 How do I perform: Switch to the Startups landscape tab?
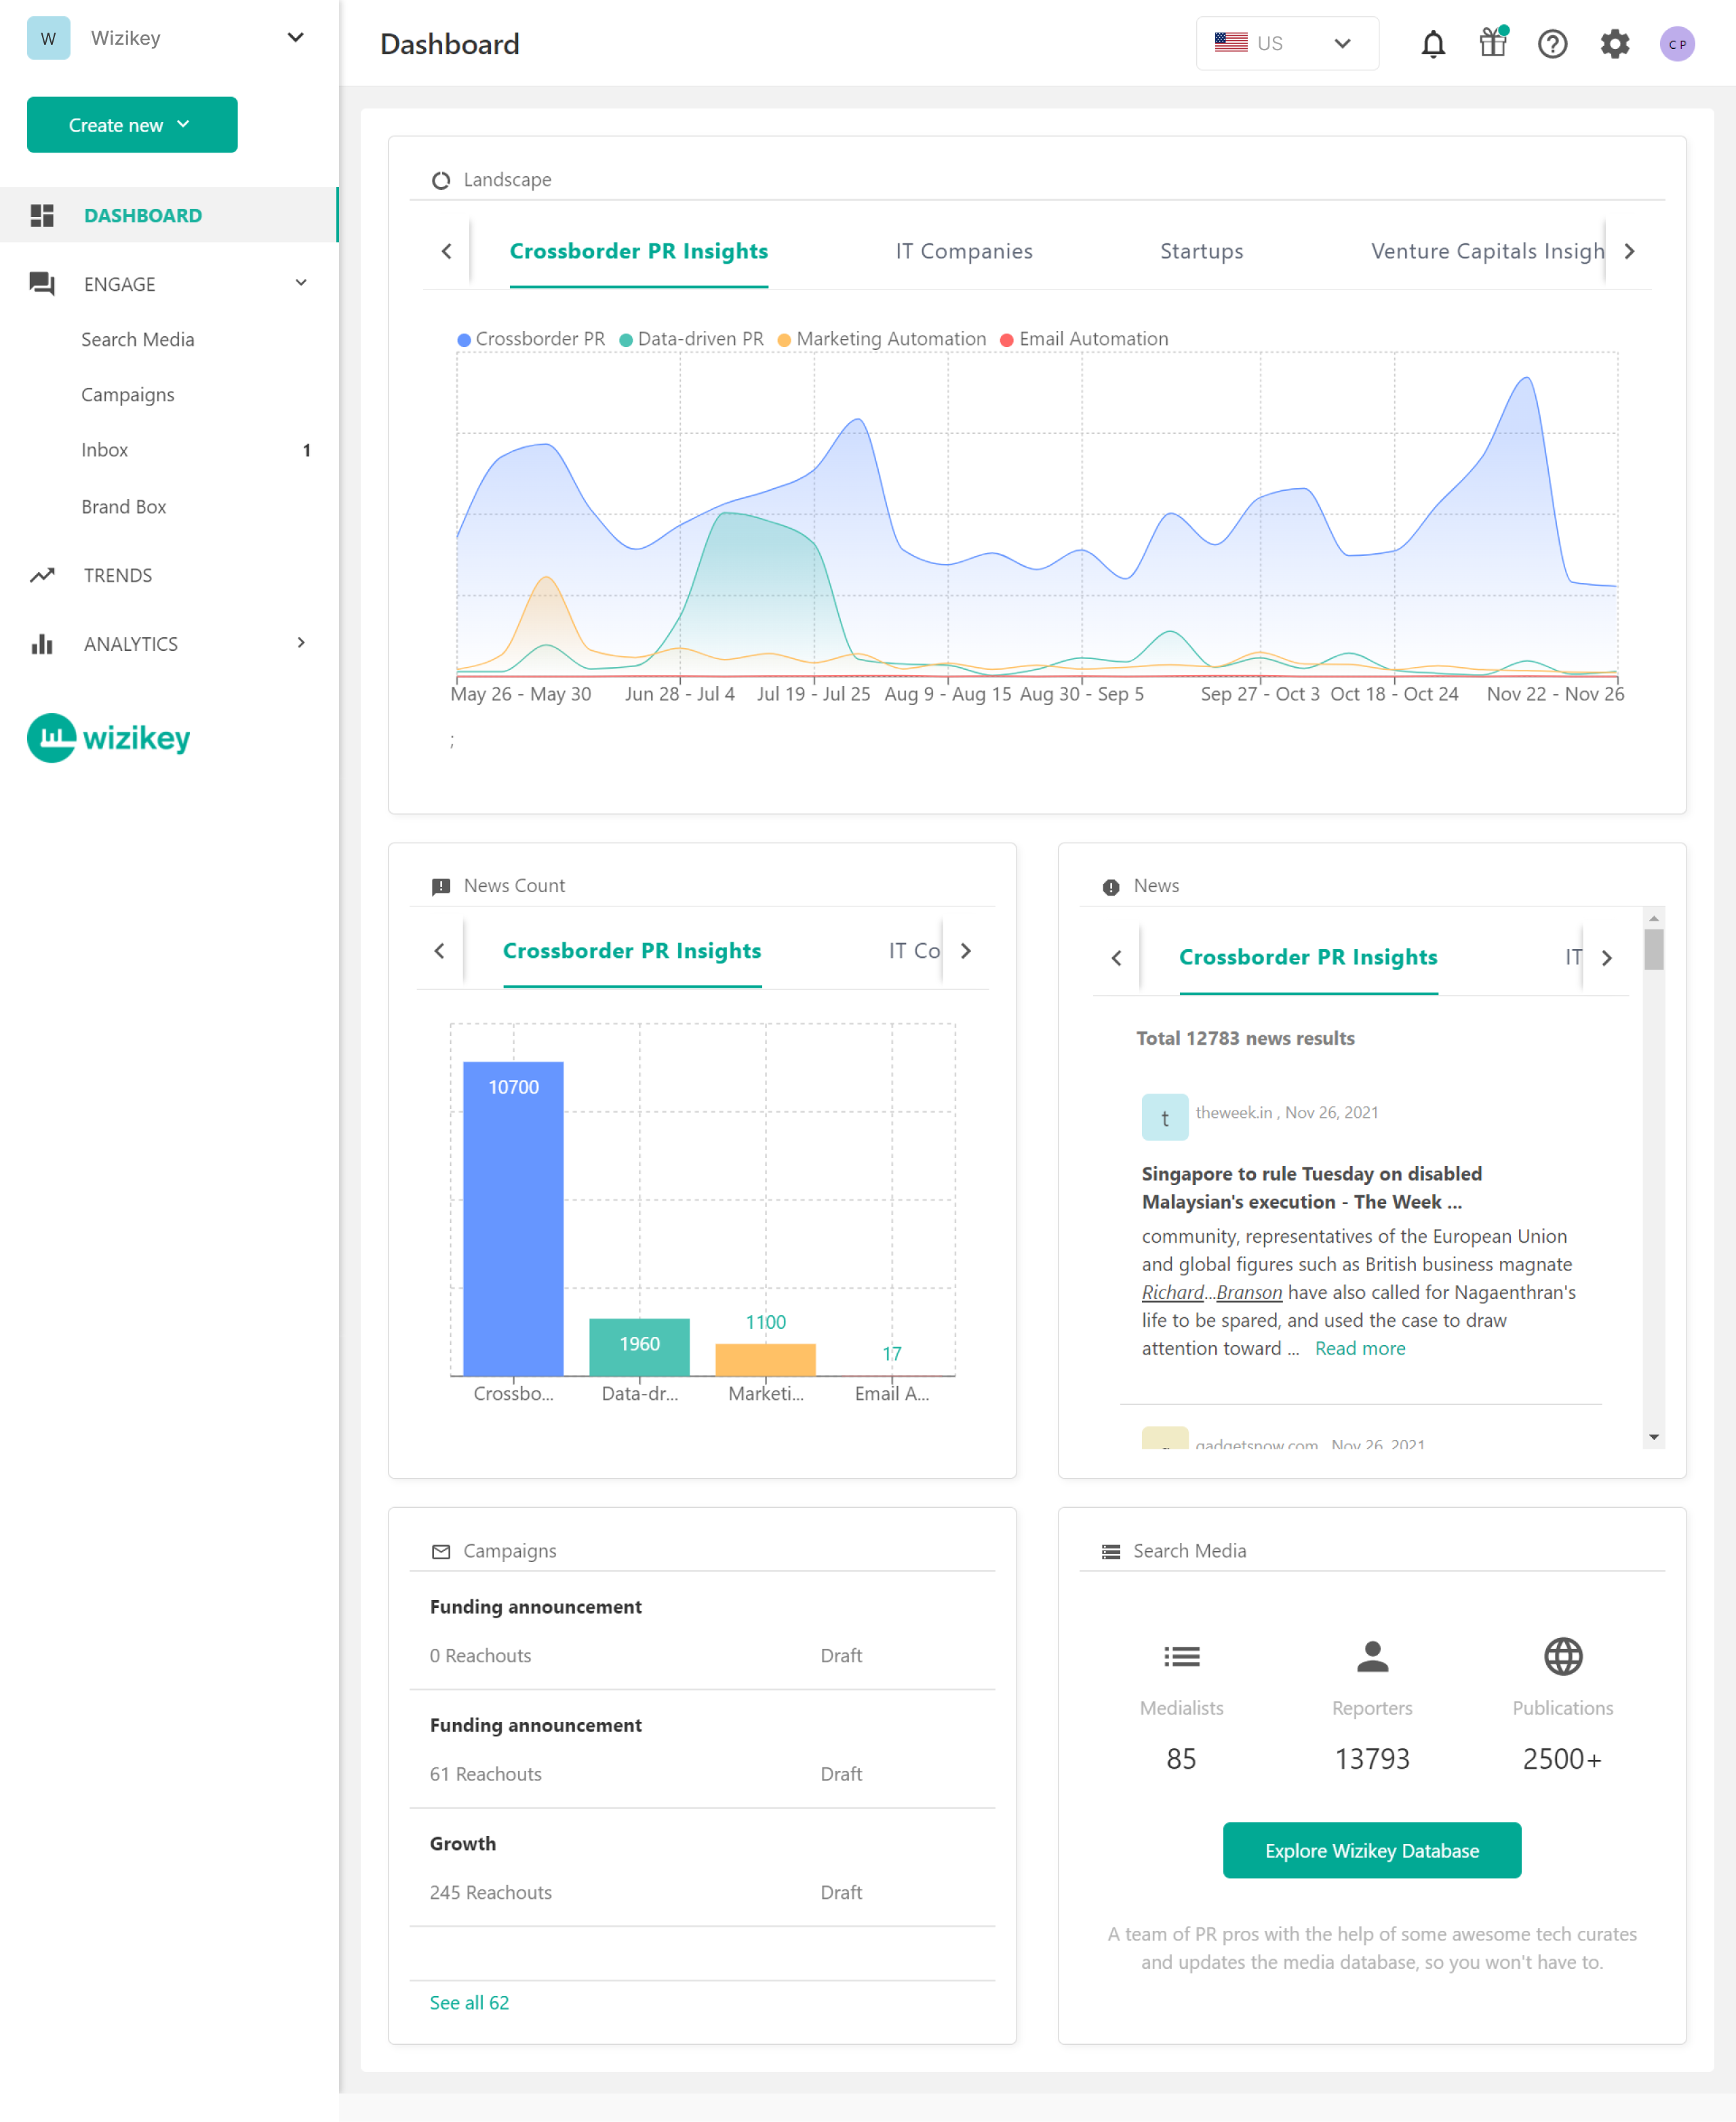coord(1201,251)
